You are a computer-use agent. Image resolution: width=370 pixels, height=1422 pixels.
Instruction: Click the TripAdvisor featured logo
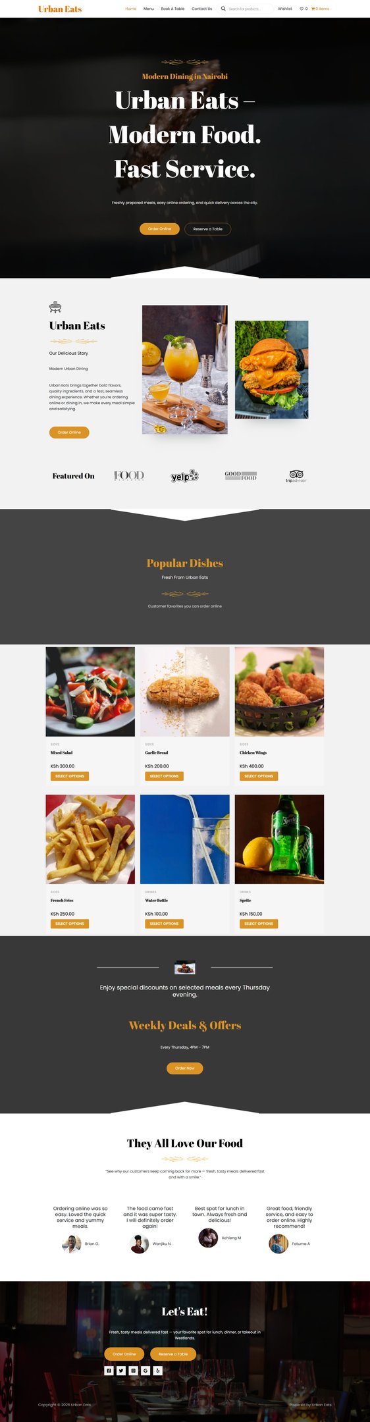pyautogui.click(x=296, y=476)
